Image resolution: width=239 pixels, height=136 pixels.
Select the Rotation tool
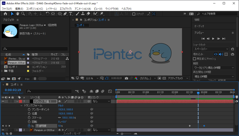point(47,14)
